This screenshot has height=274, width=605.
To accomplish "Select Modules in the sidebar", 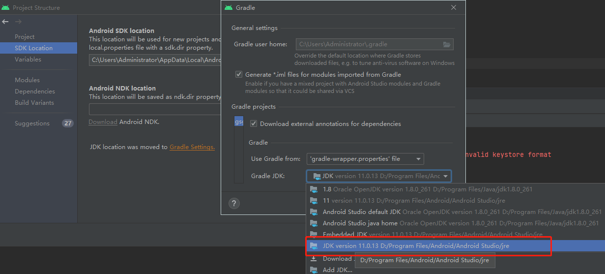I will 27,80.
